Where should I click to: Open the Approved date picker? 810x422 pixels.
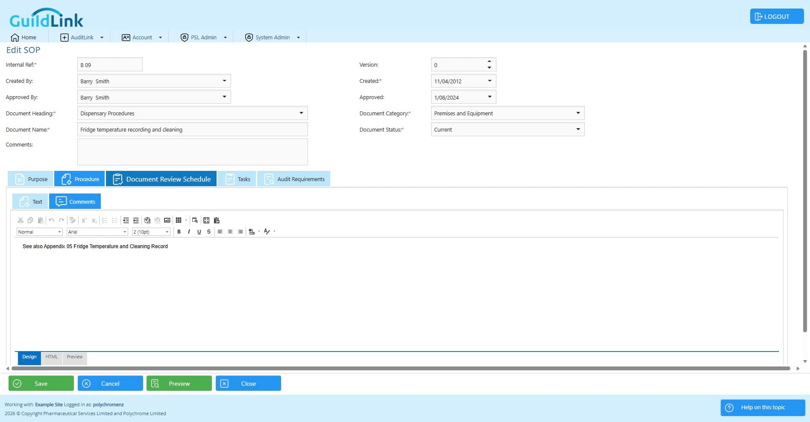click(x=490, y=97)
